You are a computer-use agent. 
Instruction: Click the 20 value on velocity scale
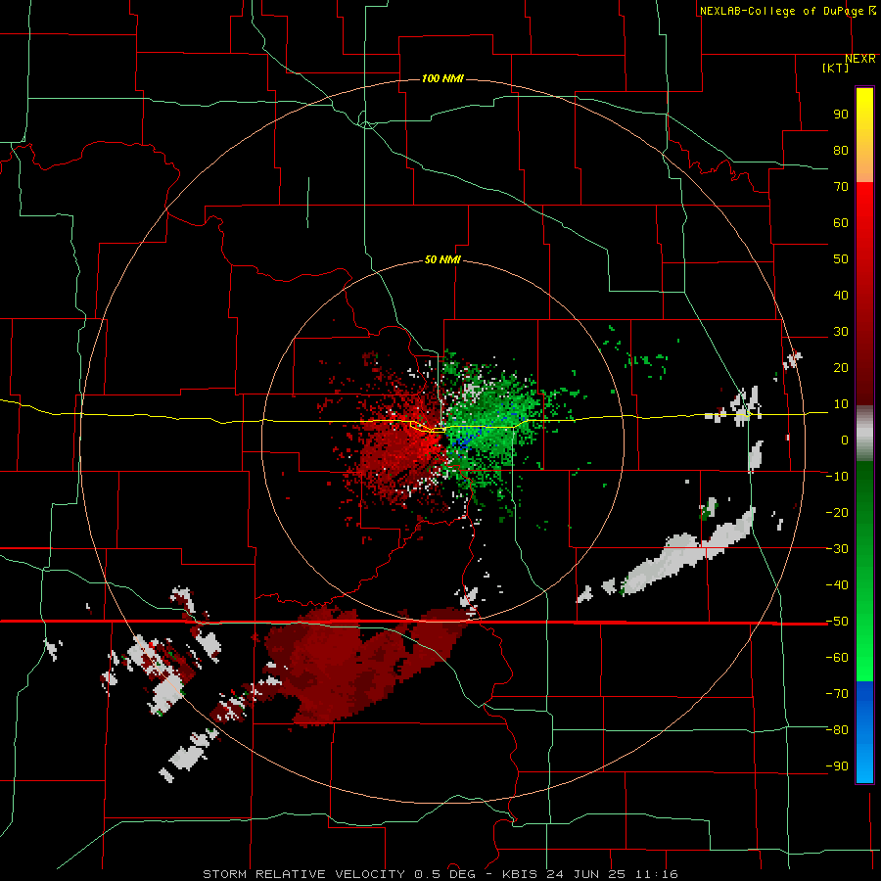[x=841, y=367]
